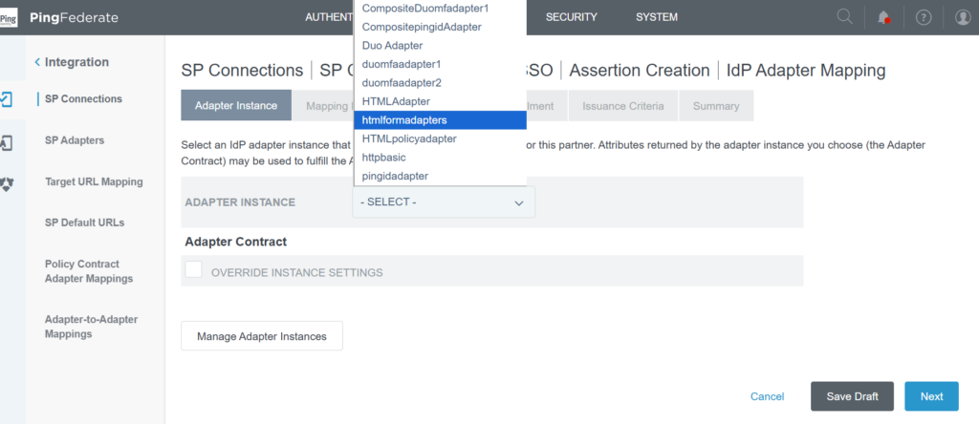The image size is (979, 424).
Task: Open the user account profile icon
Action: click(963, 17)
